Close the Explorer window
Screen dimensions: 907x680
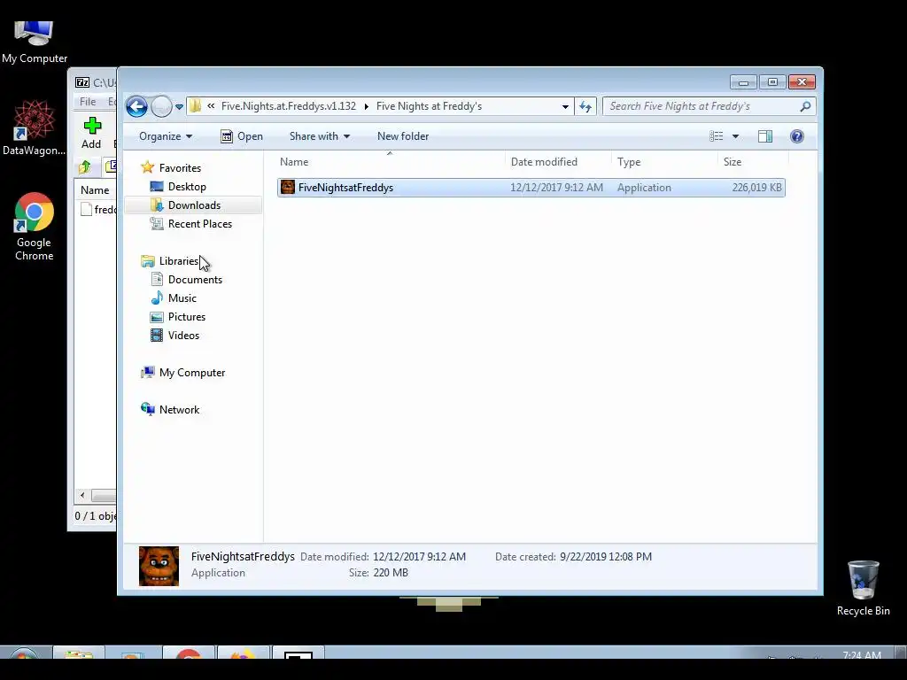click(x=802, y=82)
